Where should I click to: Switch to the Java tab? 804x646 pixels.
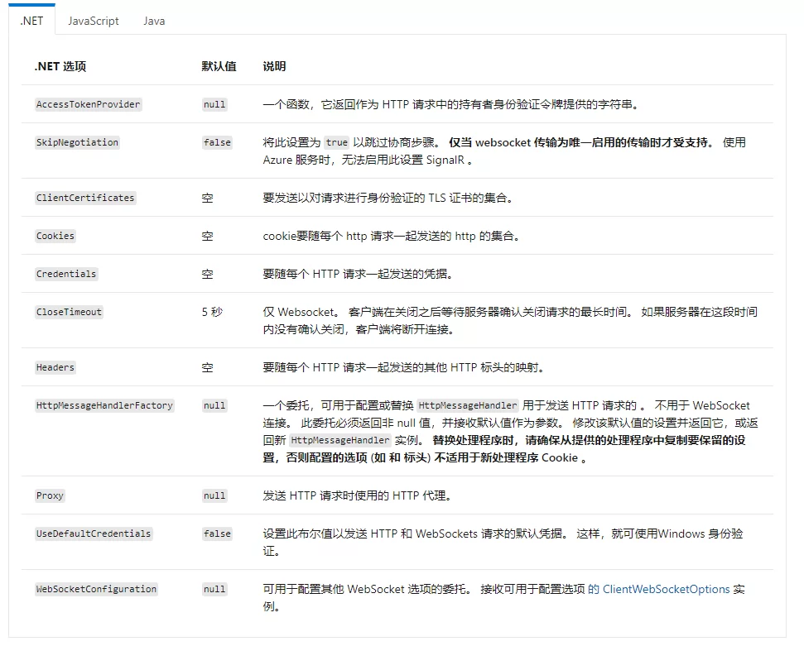[154, 21]
